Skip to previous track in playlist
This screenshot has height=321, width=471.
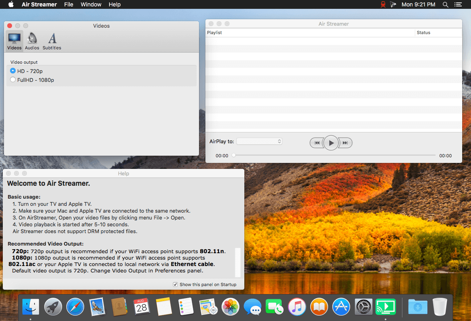[x=317, y=143]
